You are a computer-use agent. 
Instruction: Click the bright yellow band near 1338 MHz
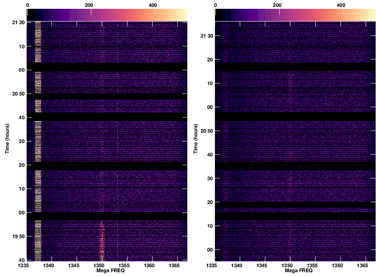(x=38, y=142)
